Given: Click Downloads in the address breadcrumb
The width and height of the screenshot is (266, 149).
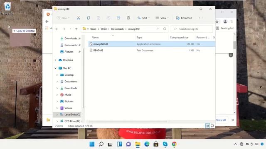Looking at the screenshot, I should click(x=117, y=29).
